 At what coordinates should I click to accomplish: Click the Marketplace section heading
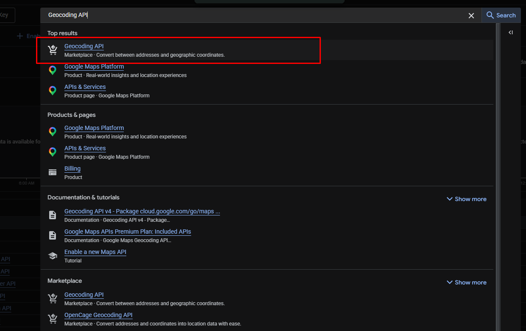click(x=64, y=281)
